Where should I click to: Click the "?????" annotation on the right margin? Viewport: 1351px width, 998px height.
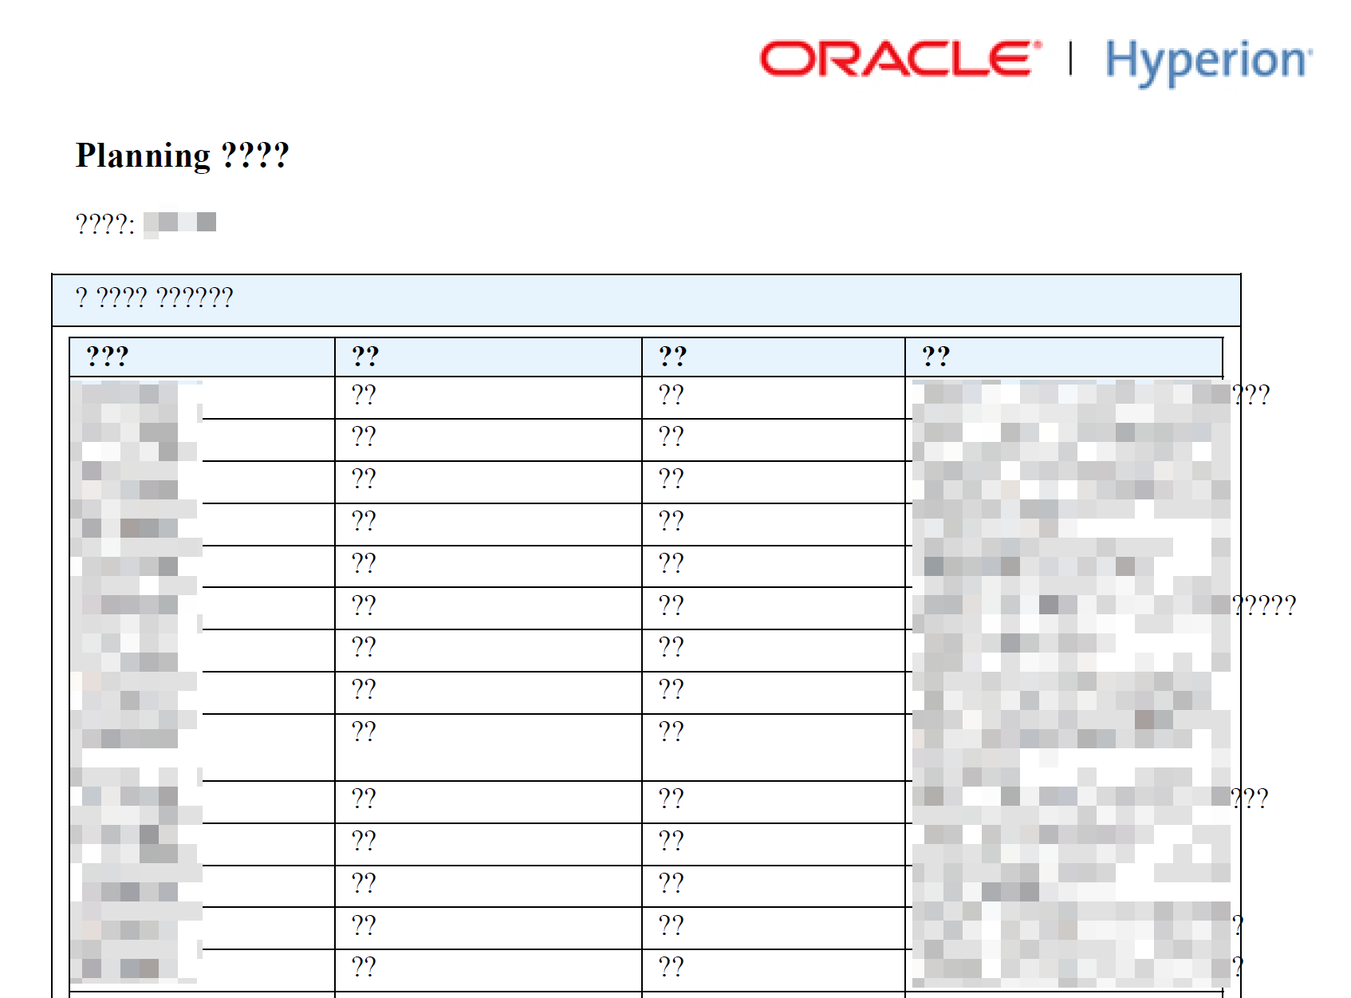(1266, 604)
